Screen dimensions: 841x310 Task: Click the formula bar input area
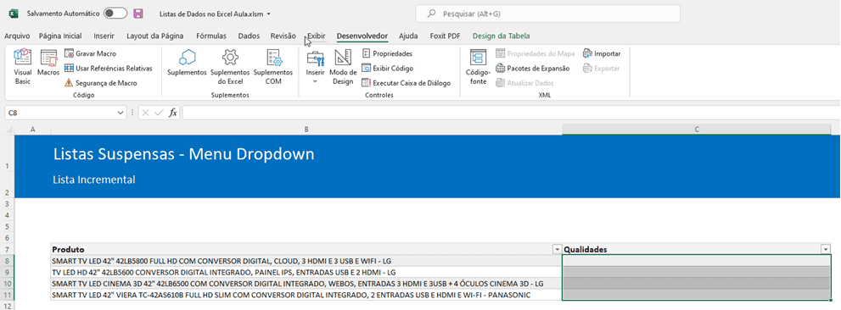point(511,113)
